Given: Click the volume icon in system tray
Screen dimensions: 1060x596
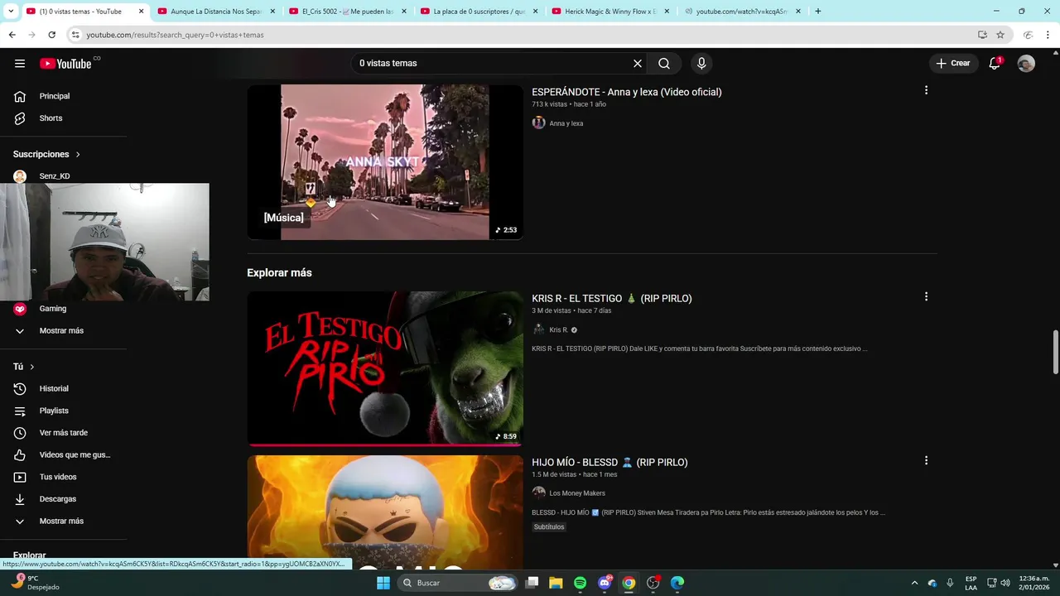Looking at the screenshot, I should pyautogui.click(x=1006, y=583).
